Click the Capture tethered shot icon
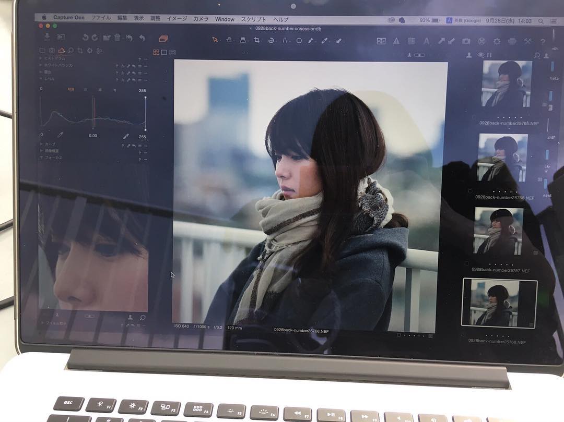 click(x=61, y=37)
